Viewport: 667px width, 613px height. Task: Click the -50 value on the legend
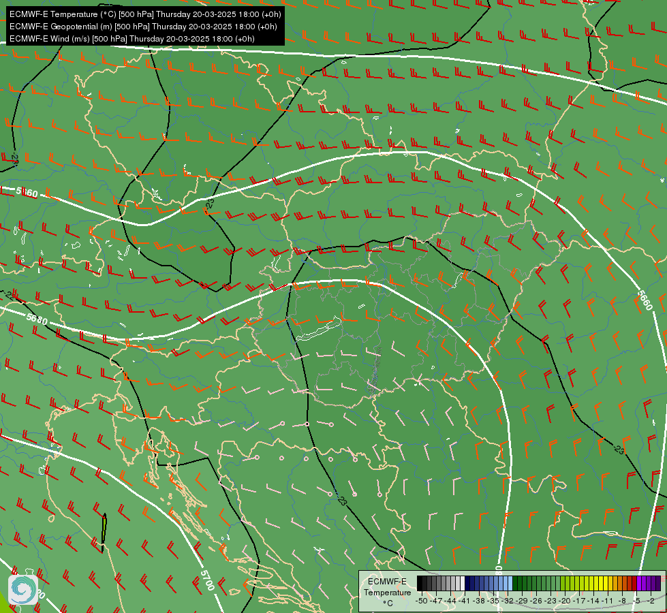(x=422, y=601)
